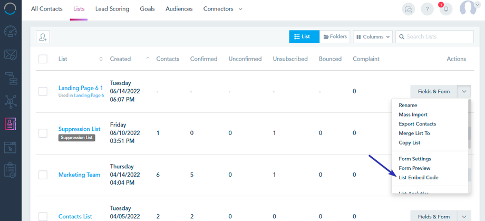Open the email envelope icon in sidebar
The height and width of the screenshot is (221, 485).
(x=11, y=54)
